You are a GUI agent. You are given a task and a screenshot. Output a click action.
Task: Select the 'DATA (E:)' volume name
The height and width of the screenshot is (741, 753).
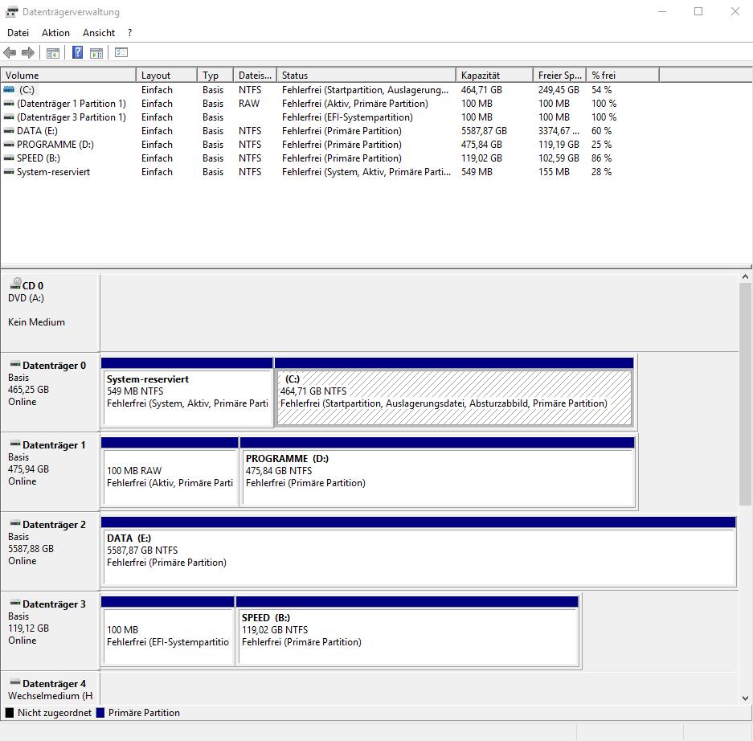(37, 131)
